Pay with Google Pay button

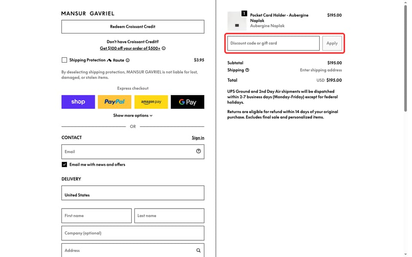(x=188, y=102)
